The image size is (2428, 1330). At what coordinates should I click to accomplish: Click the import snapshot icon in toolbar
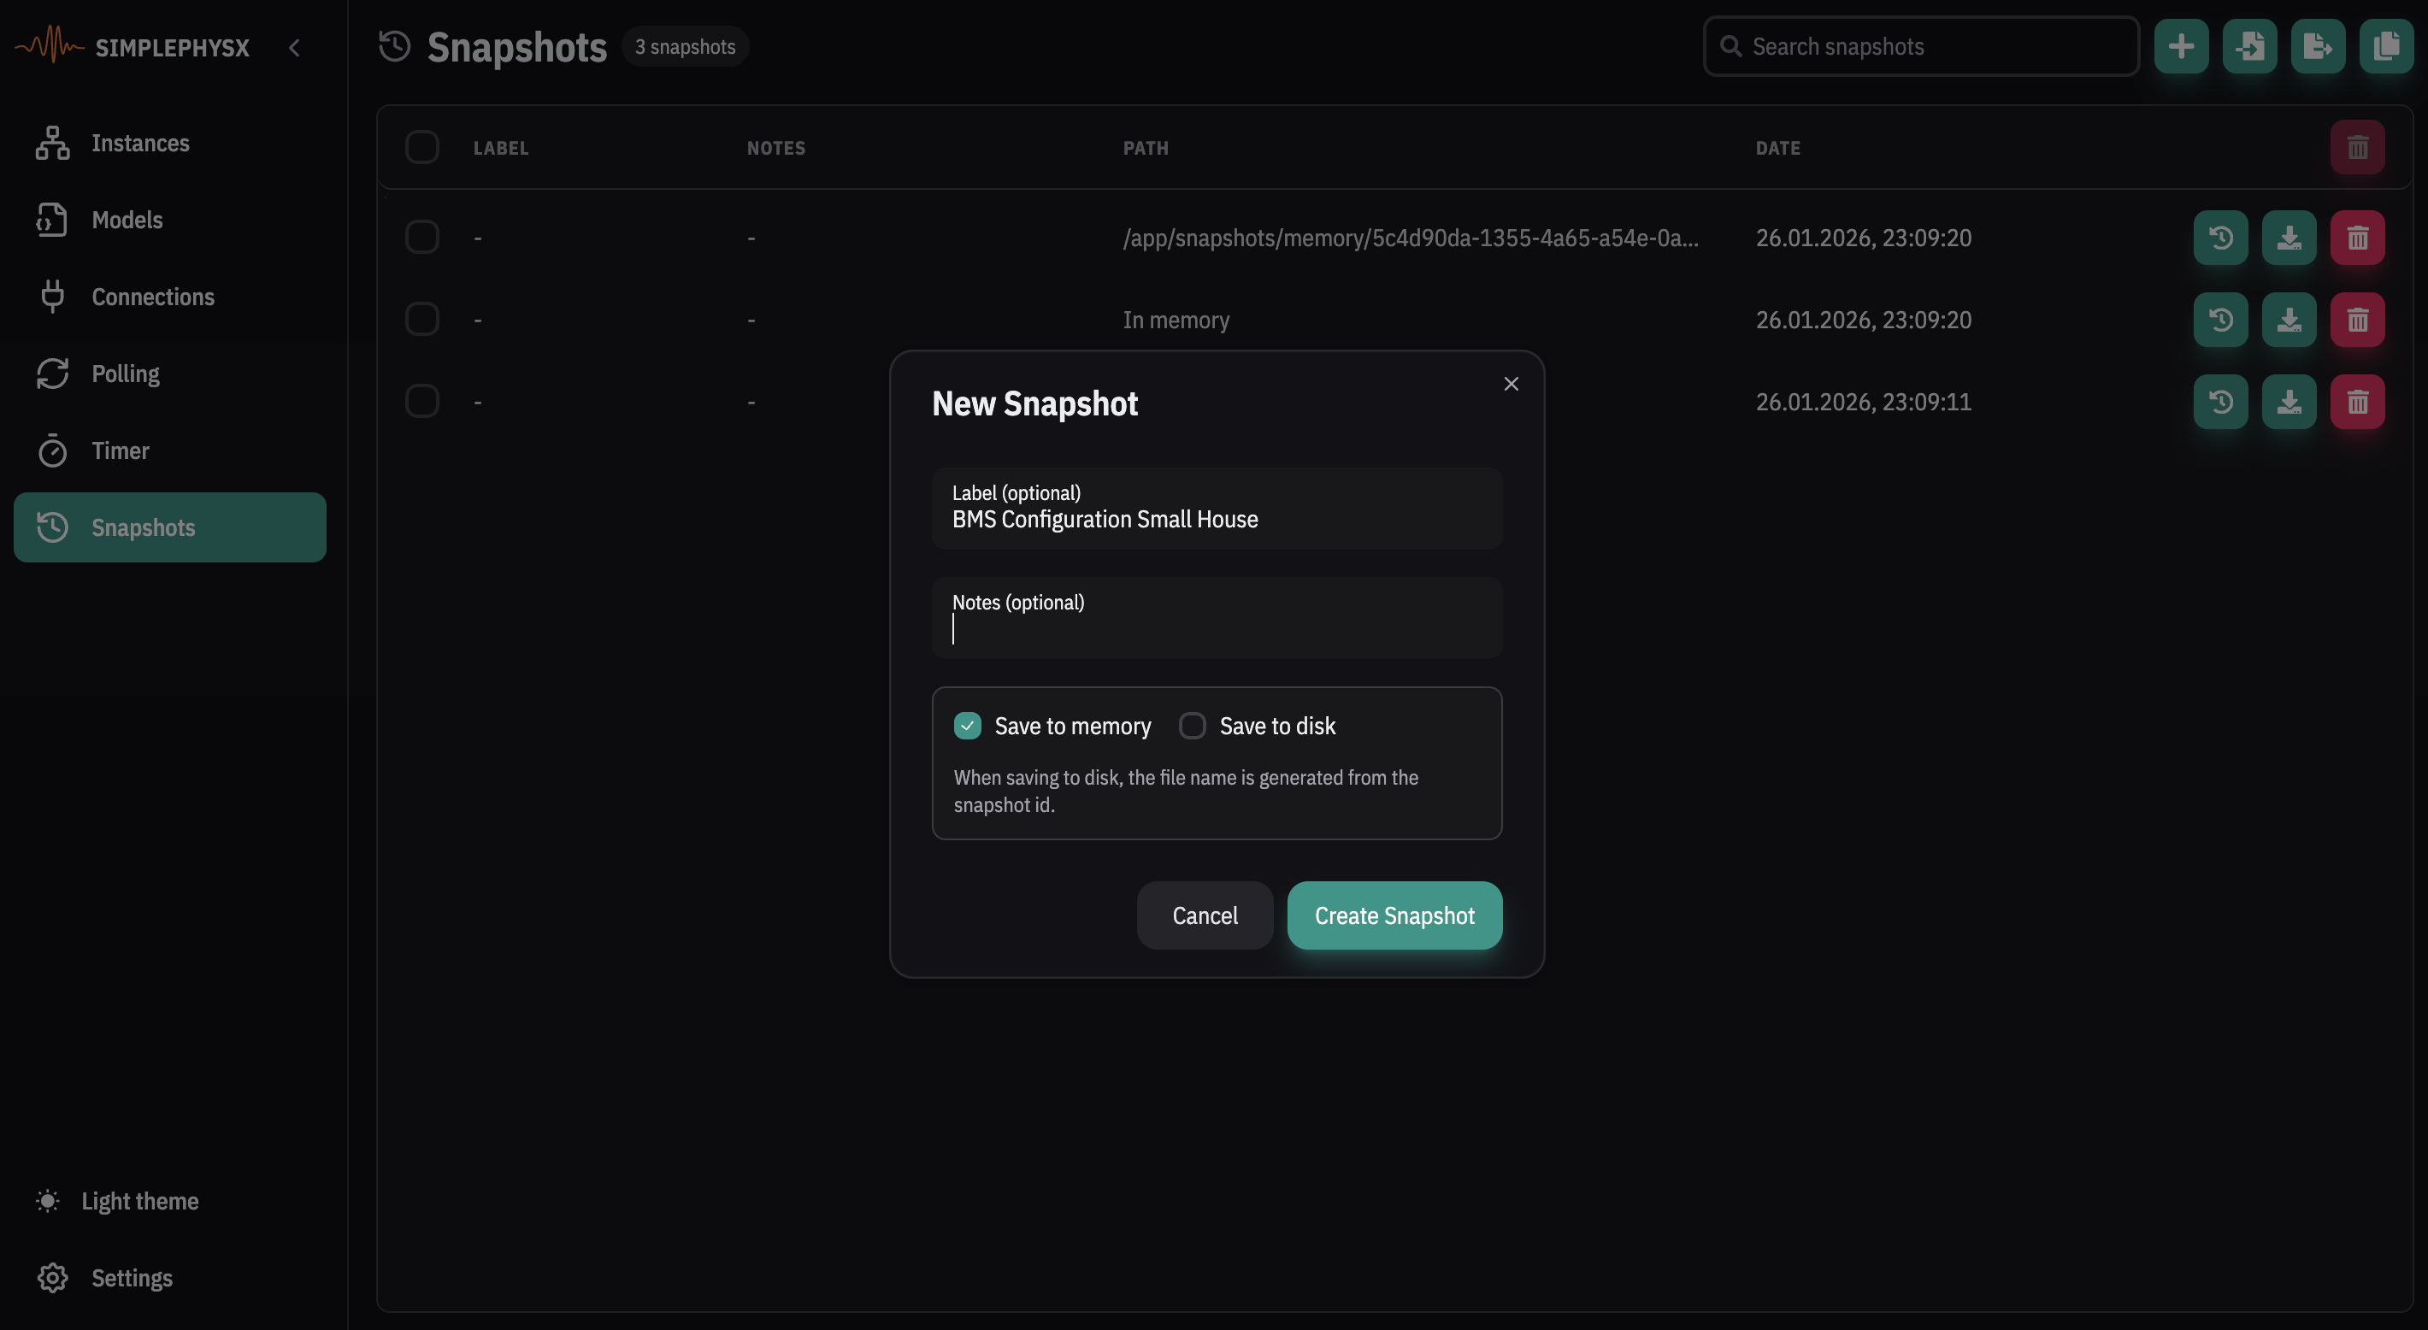click(2249, 46)
